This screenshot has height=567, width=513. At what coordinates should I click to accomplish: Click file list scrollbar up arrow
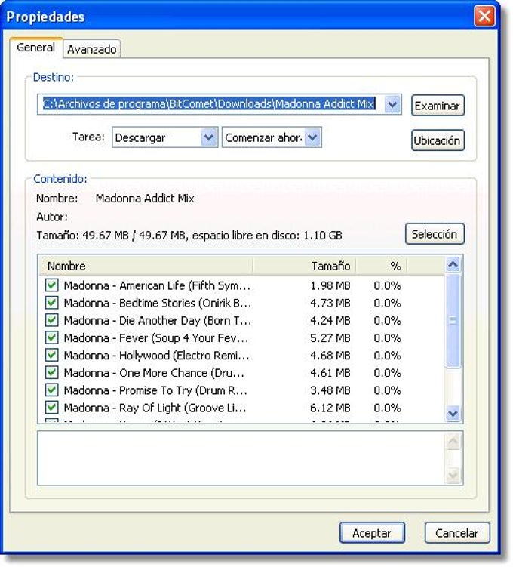point(453,265)
